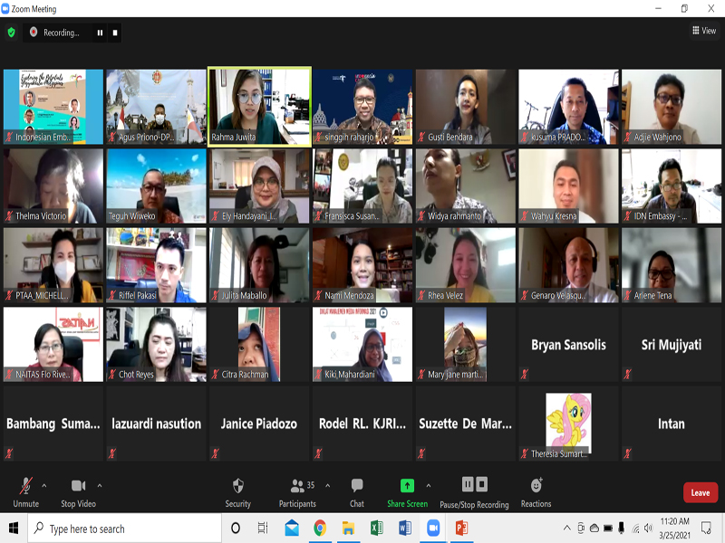Select Rahma Juwita's video tile
Image resolution: width=725 pixels, height=543 pixels.
[259, 106]
